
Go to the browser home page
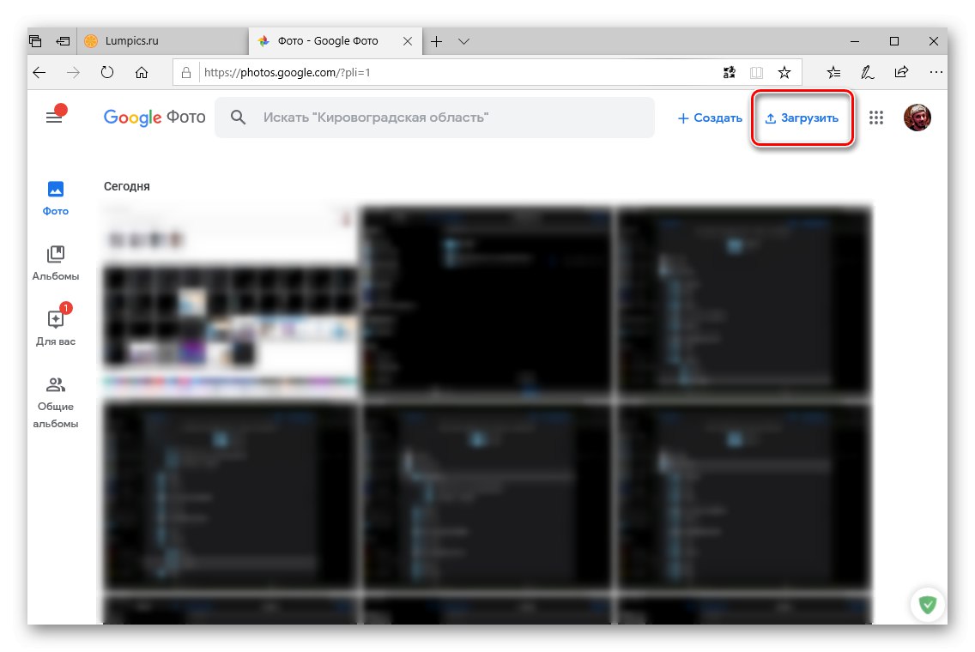tap(142, 73)
